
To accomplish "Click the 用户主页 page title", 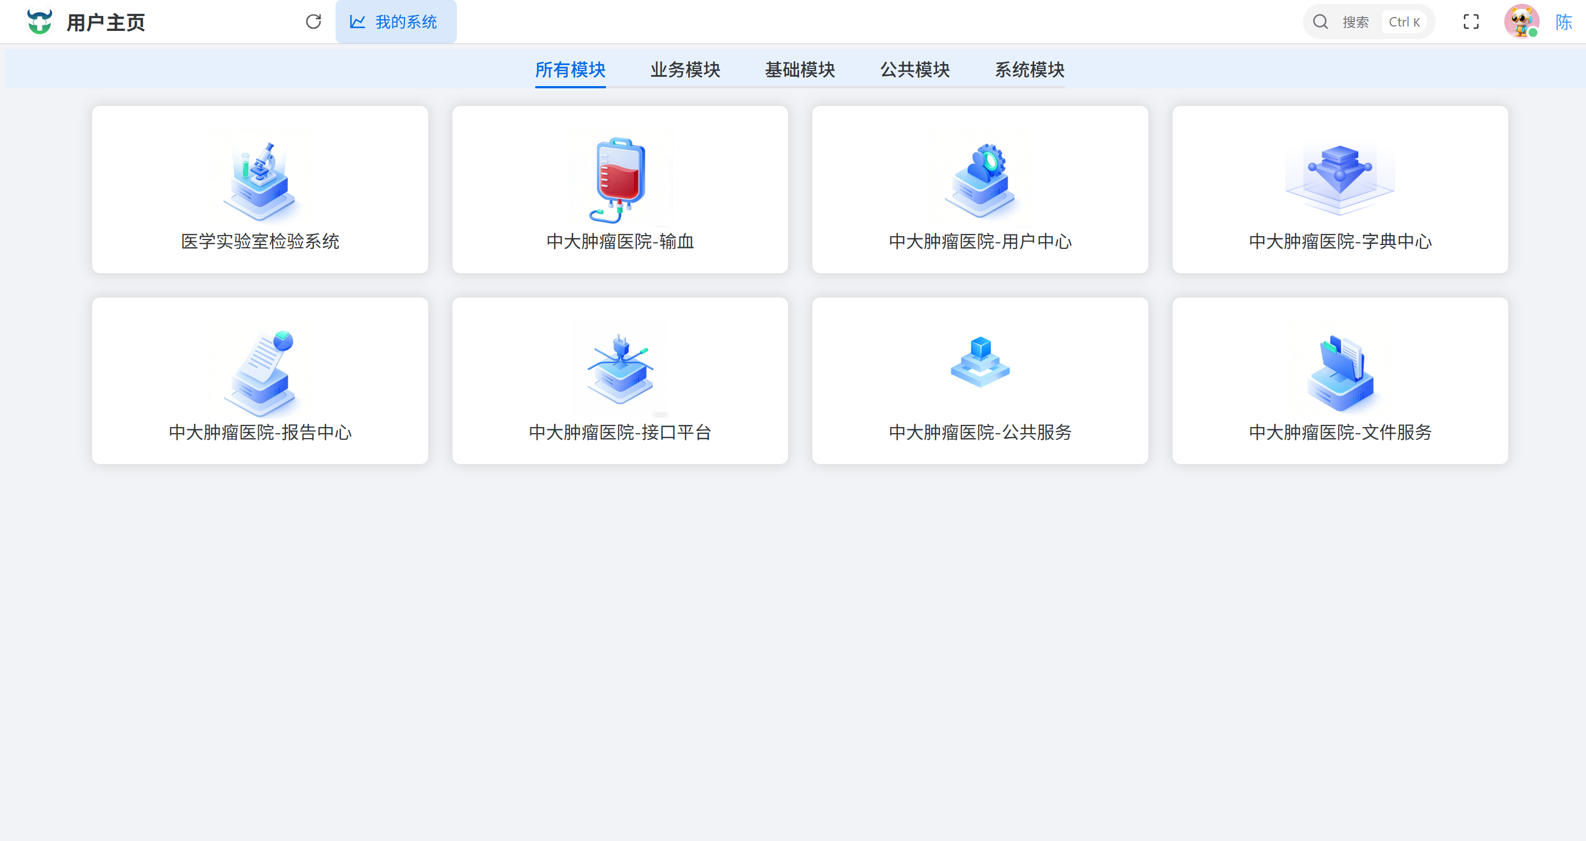I will 105,22.
